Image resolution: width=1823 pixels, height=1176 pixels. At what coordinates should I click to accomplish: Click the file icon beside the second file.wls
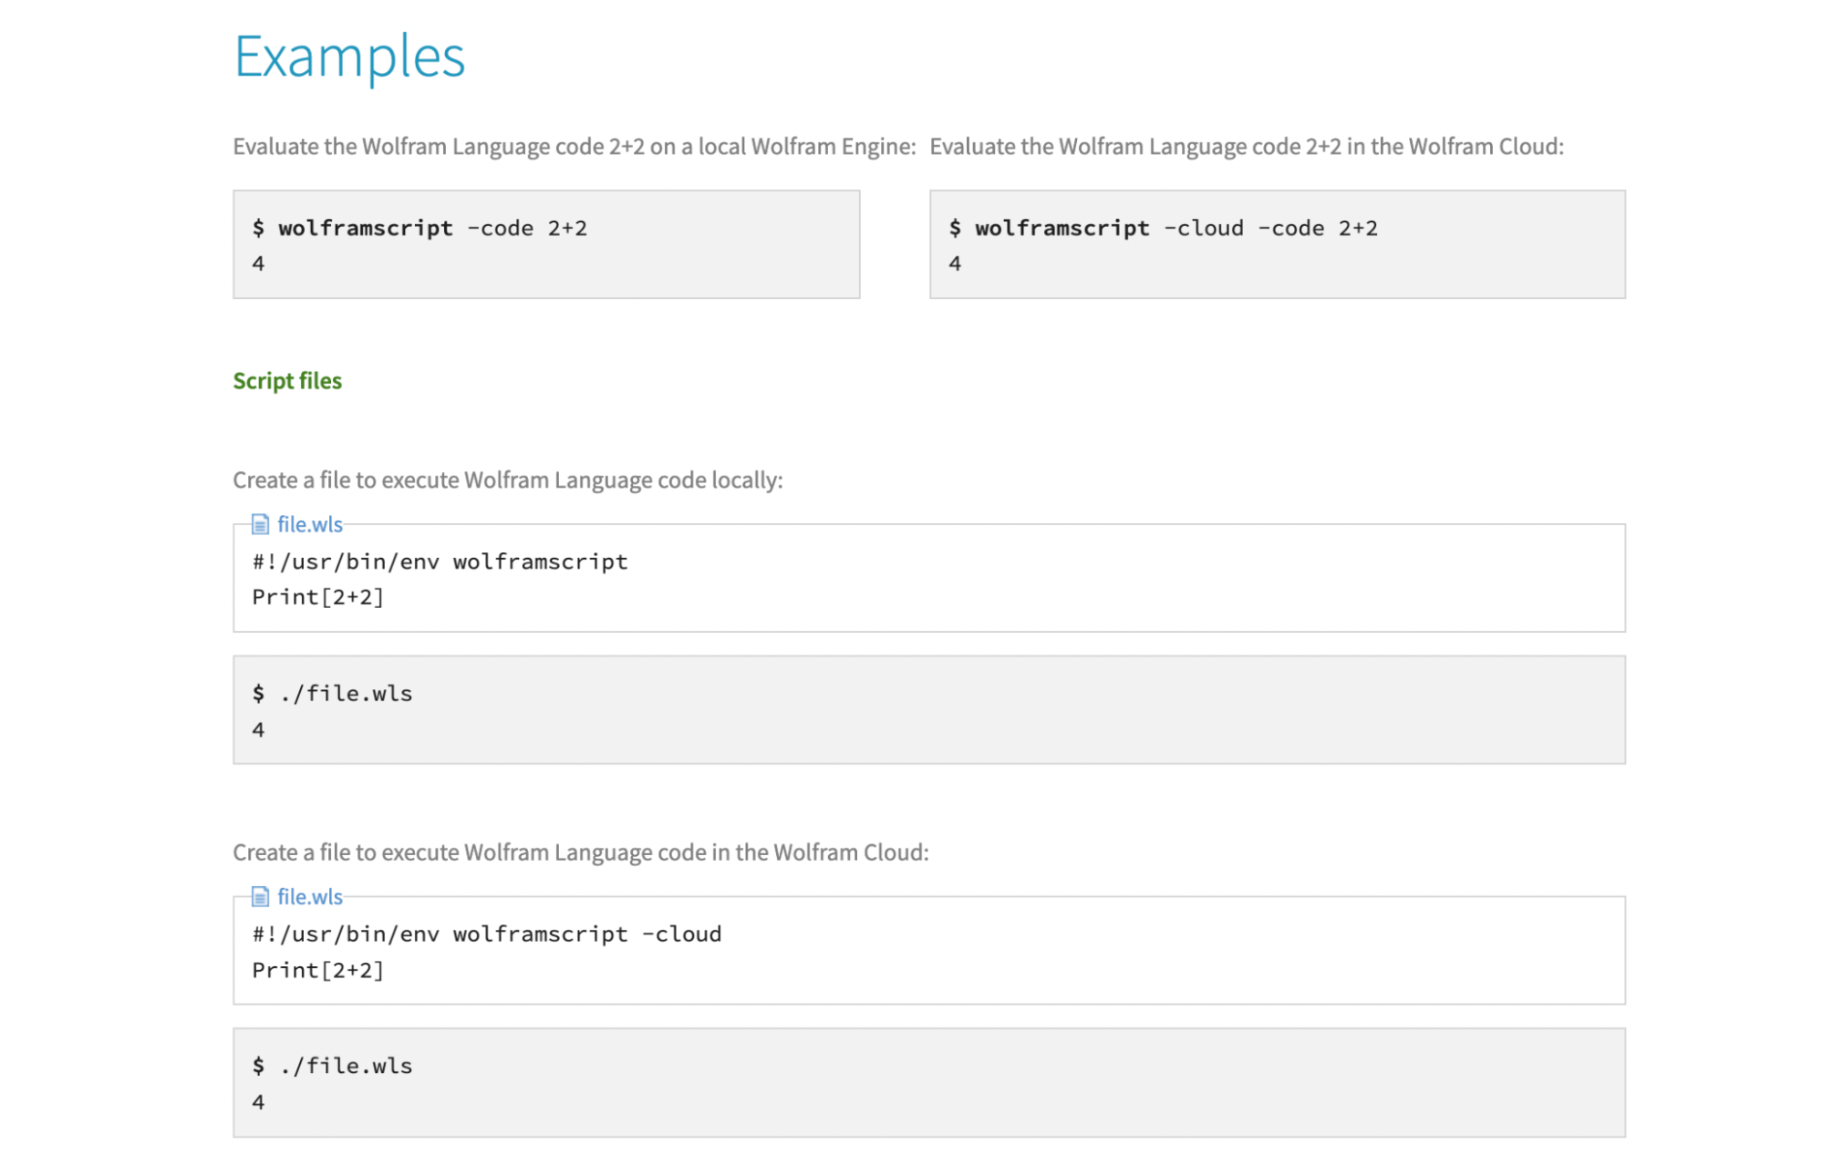(260, 896)
